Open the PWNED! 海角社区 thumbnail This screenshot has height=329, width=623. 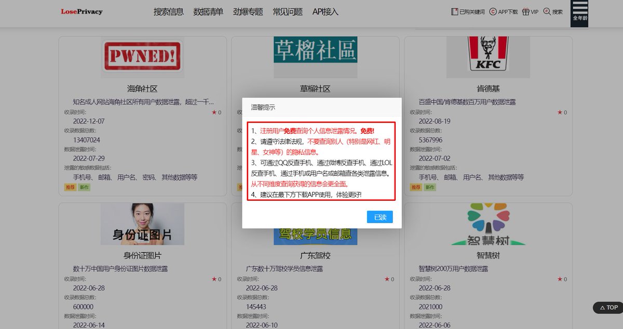coord(142,57)
